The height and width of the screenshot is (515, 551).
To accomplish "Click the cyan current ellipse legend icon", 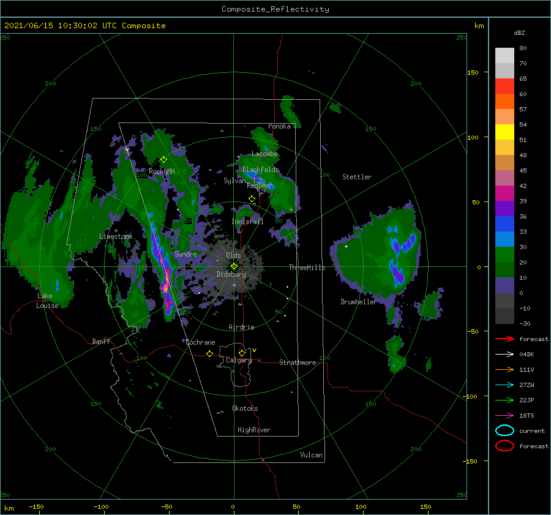I will (x=504, y=430).
